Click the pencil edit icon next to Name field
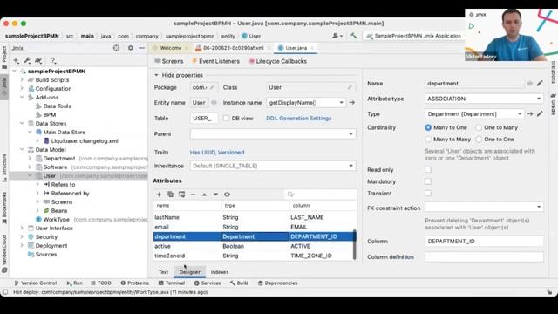The width and height of the screenshot is (558, 314). click(540, 84)
